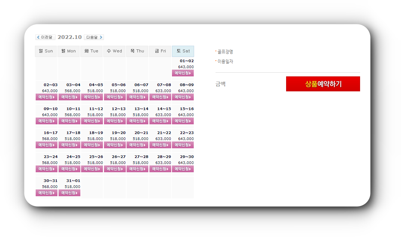Request reservation for 11~12
The image size is (401, 237).
click(92, 121)
